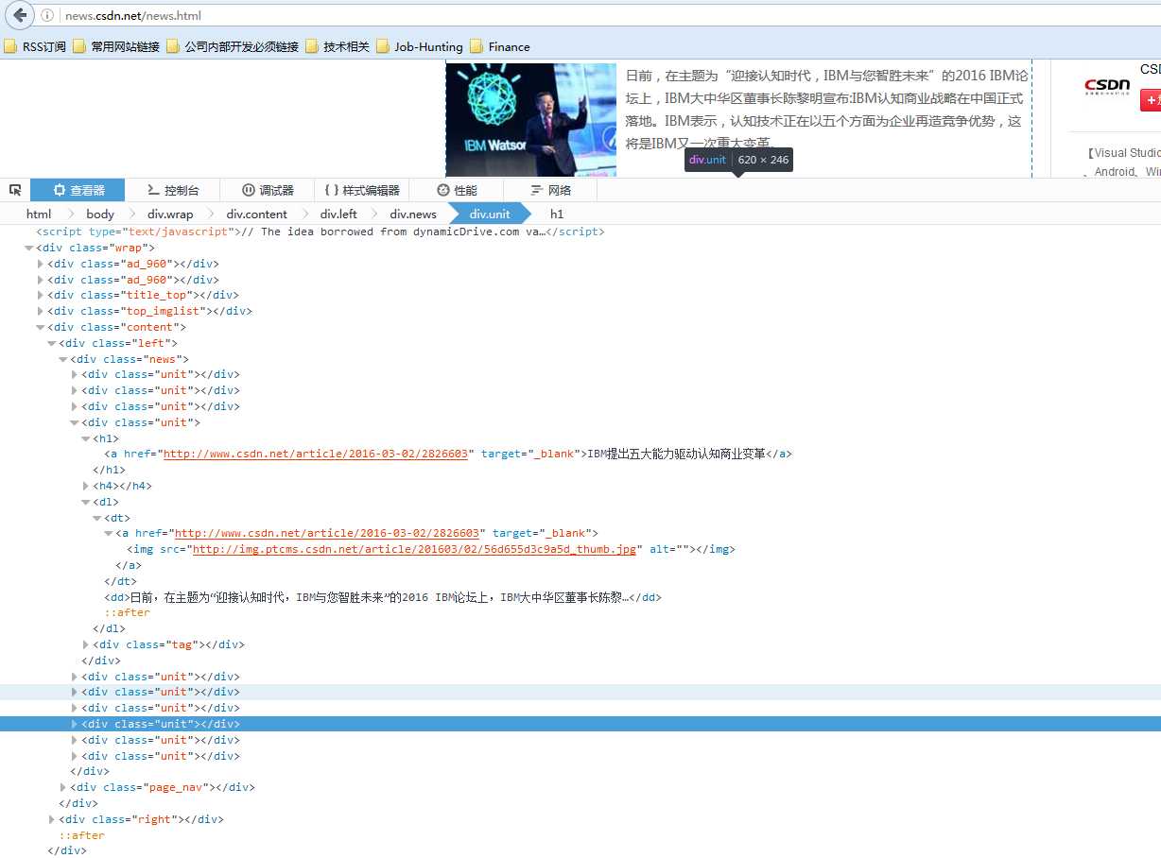Select div.news in the breadcrumb bar

[x=413, y=214]
